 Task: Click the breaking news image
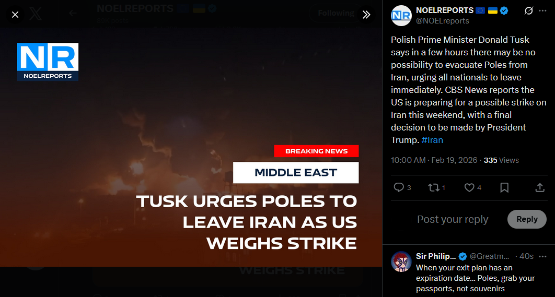pos(191,147)
